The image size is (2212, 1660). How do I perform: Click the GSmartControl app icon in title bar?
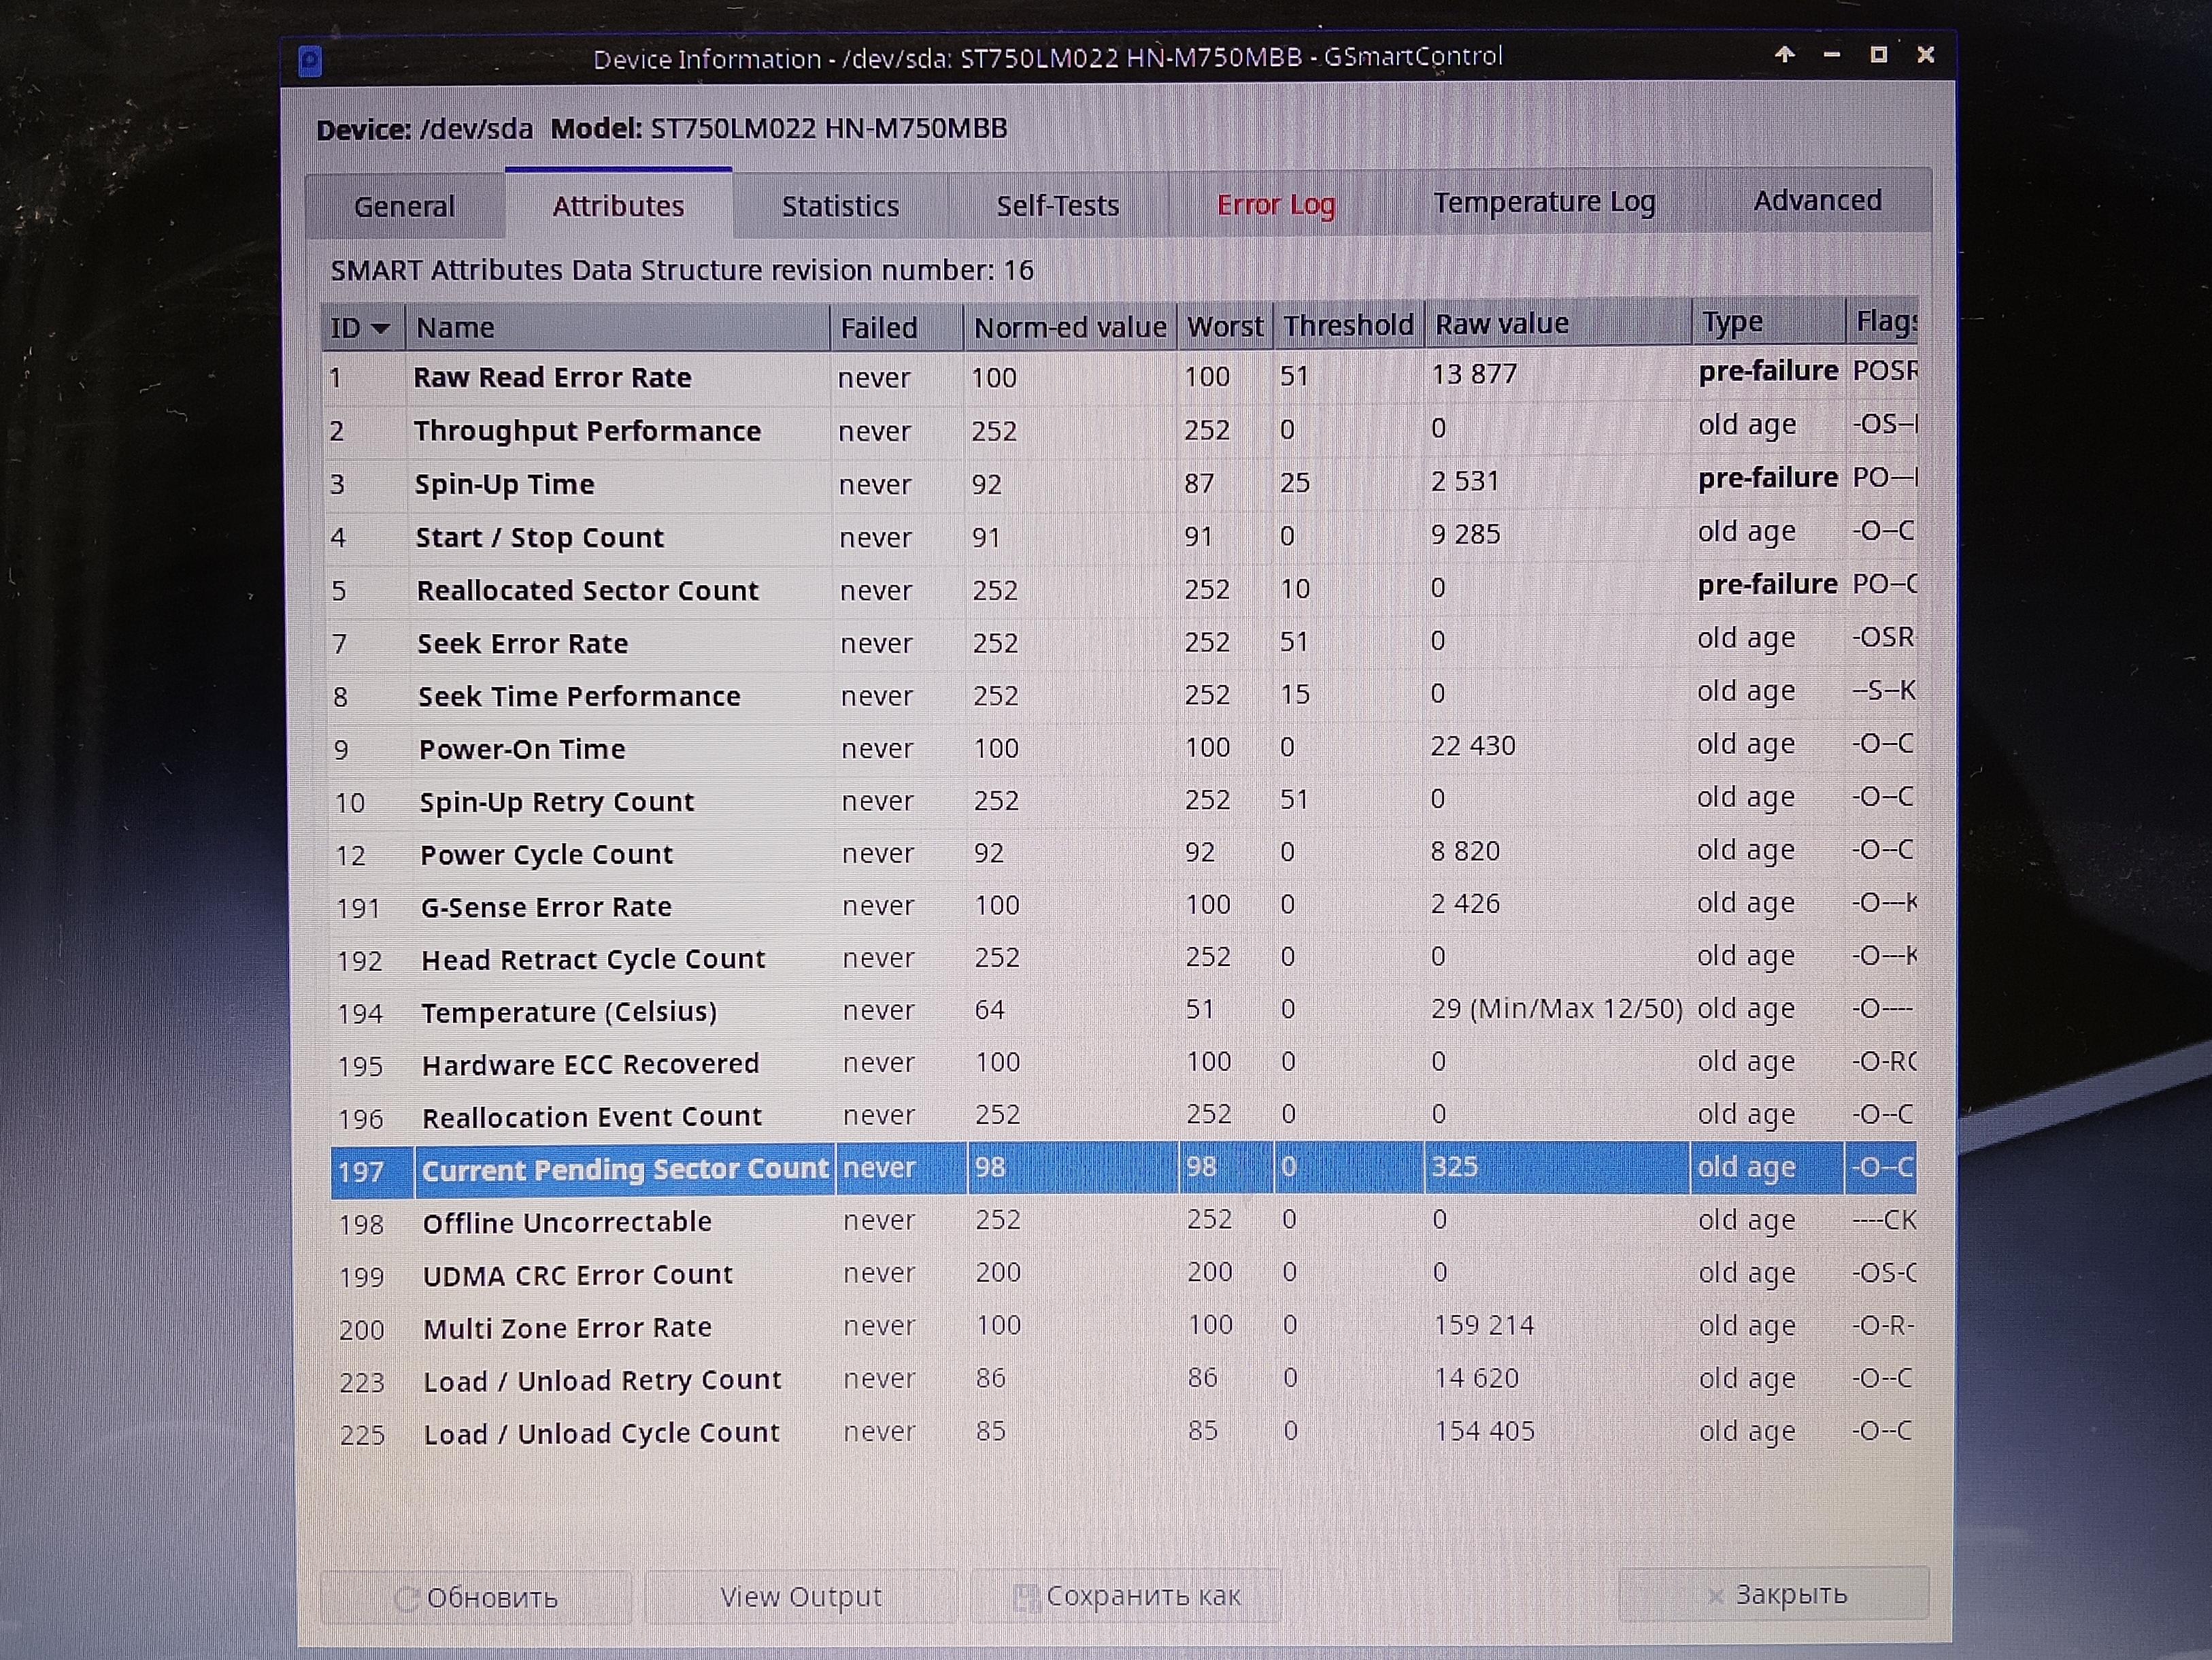click(310, 62)
